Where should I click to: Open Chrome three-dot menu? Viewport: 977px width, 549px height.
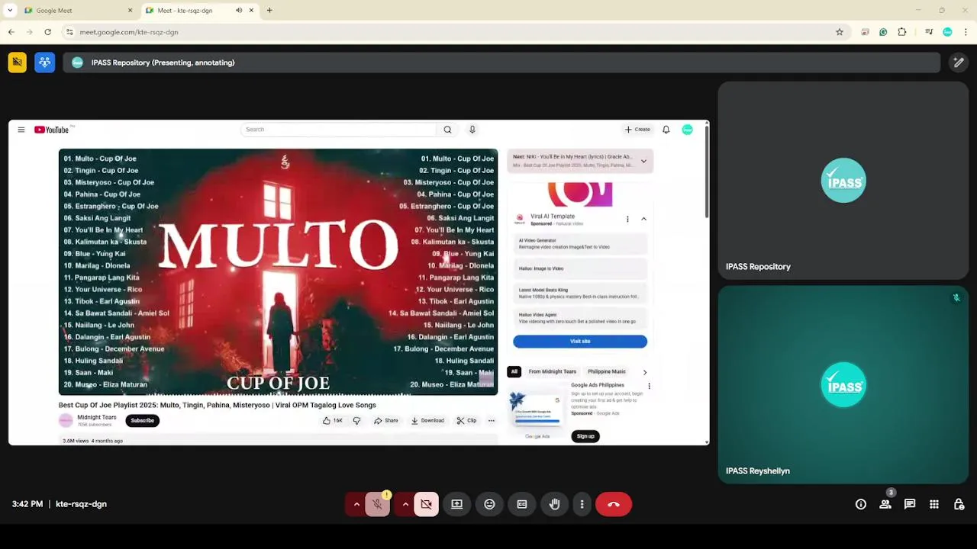pyautogui.click(x=966, y=32)
